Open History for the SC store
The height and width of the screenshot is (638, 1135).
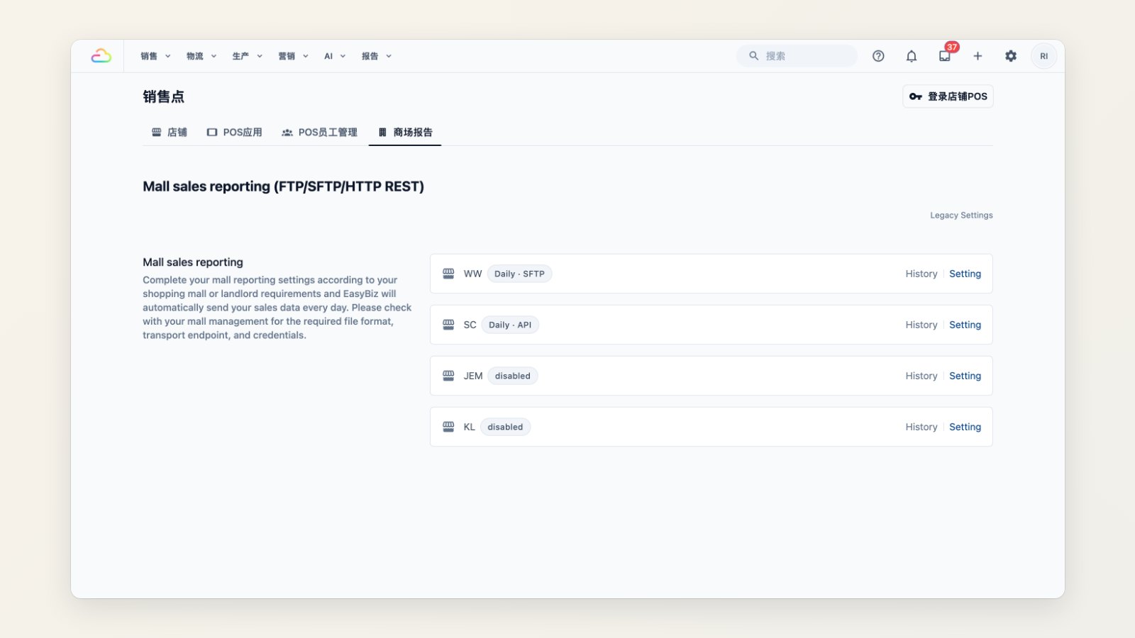(921, 325)
